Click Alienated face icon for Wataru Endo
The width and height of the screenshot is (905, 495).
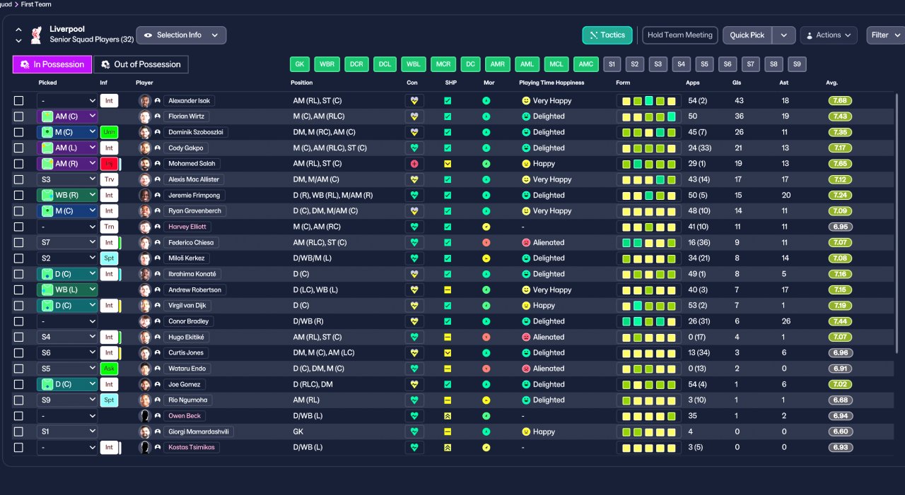pos(526,369)
